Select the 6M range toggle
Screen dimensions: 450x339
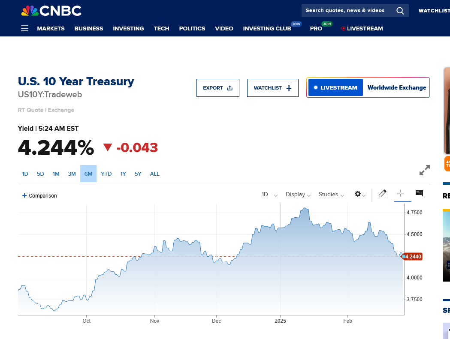(x=88, y=174)
